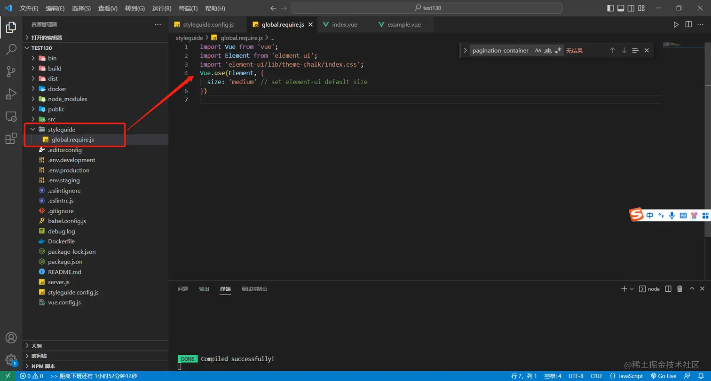
Task: Open the Extensions view
Action: [11, 138]
